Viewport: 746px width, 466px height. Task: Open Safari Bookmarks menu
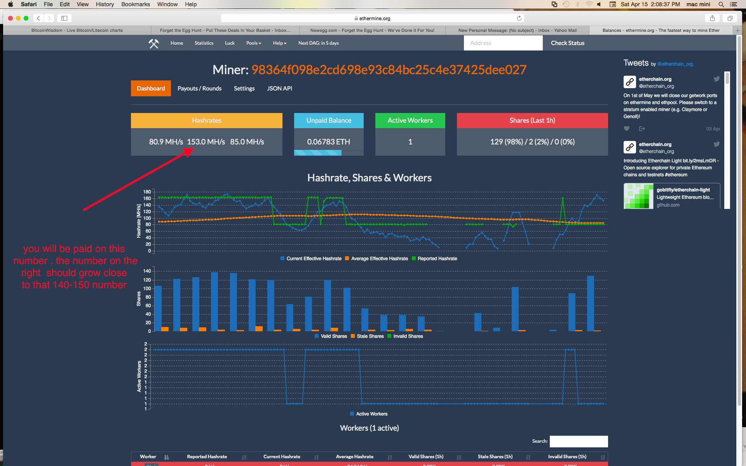pyautogui.click(x=136, y=4)
